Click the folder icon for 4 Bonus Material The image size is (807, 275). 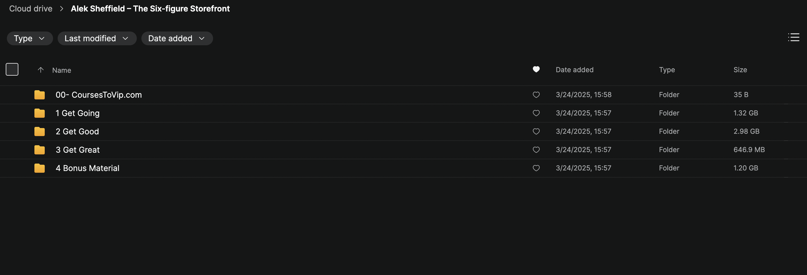[x=40, y=168]
